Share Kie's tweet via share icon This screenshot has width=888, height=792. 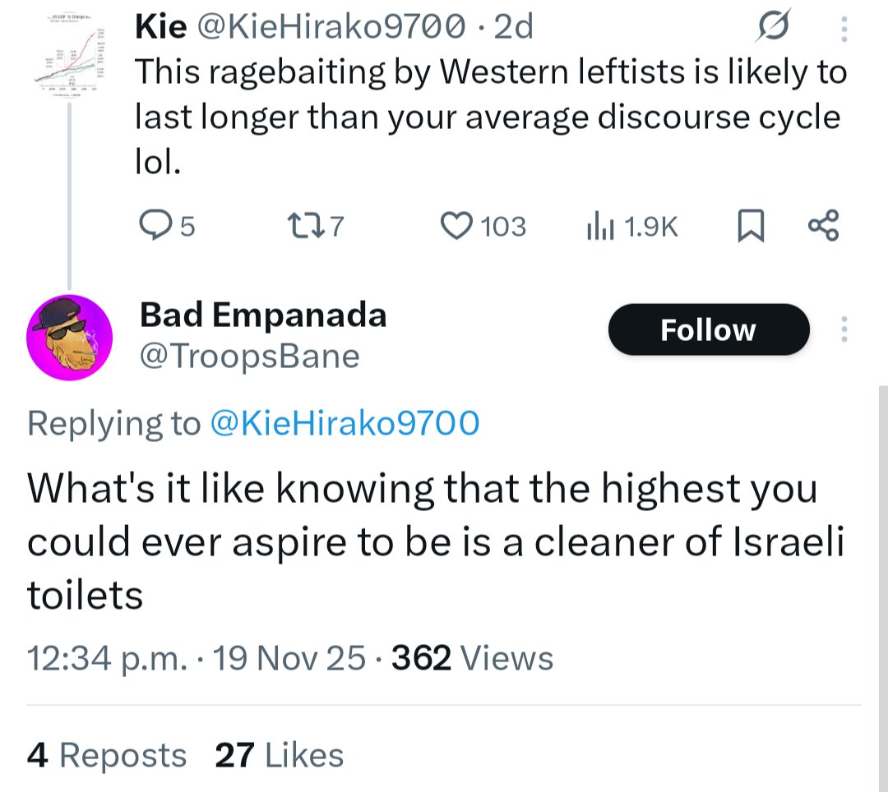point(823,225)
